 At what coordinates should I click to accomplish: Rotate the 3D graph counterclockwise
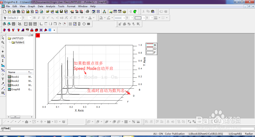[x=4, y=30]
